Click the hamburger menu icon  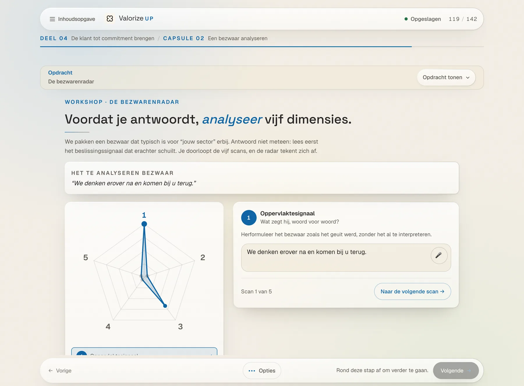52,19
